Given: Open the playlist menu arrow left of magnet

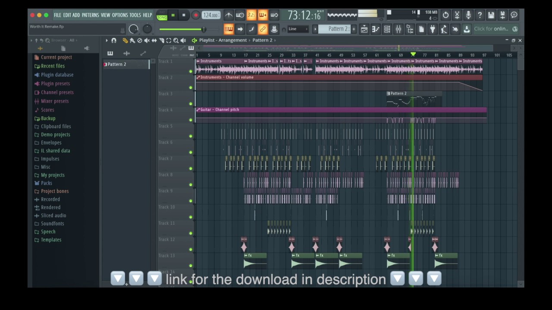Looking at the screenshot, I should [x=107, y=40].
